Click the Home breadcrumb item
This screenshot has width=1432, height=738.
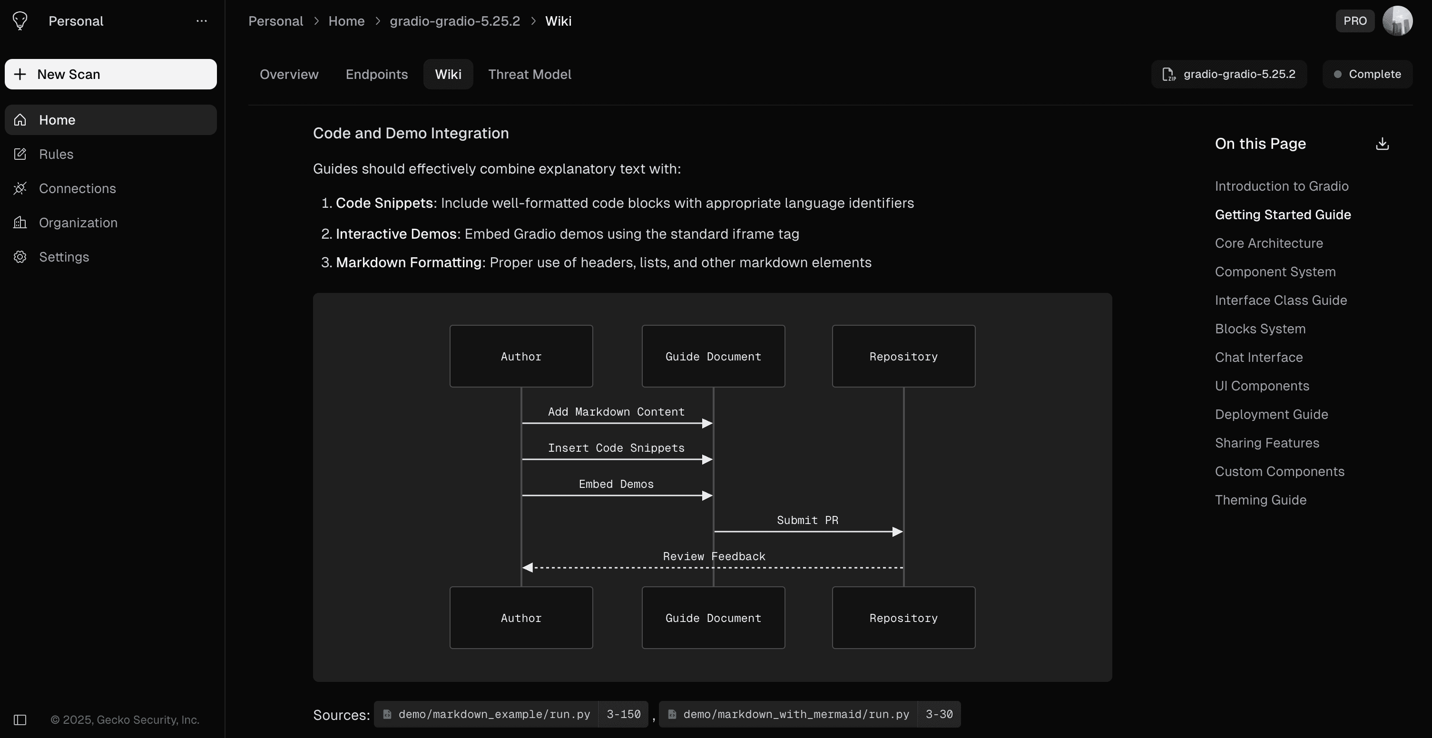pos(346,20)
